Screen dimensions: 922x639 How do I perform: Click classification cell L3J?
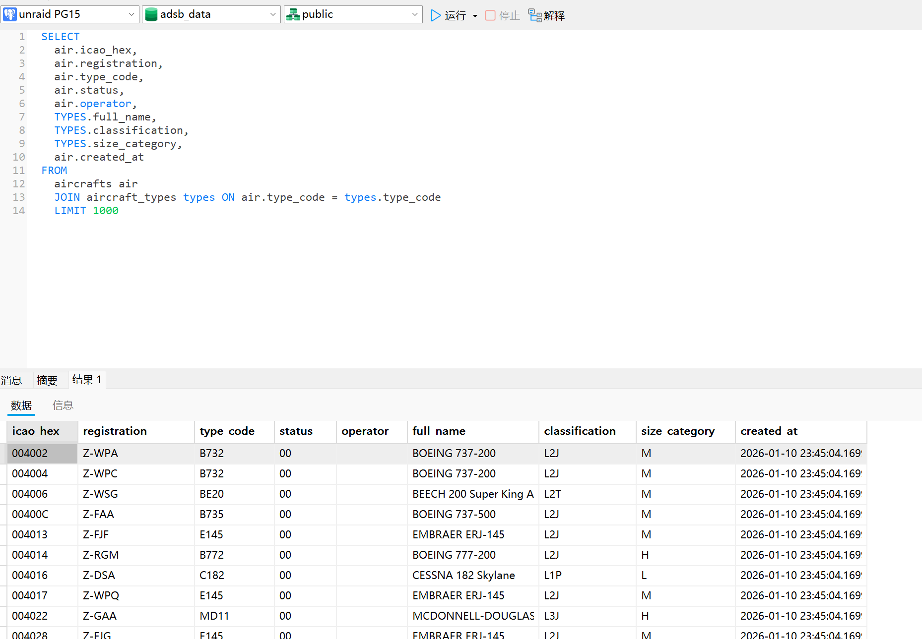click(x=587, y=616)
